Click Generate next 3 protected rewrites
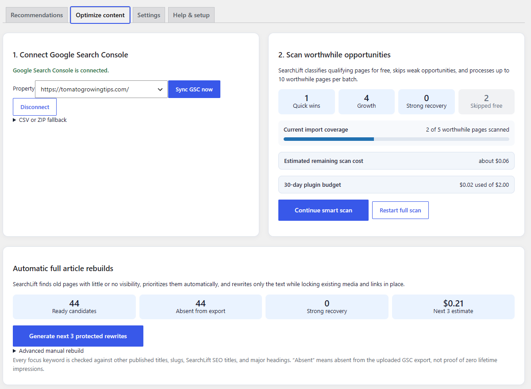Screen dimensions: 531x389 (x=78, y=336)
